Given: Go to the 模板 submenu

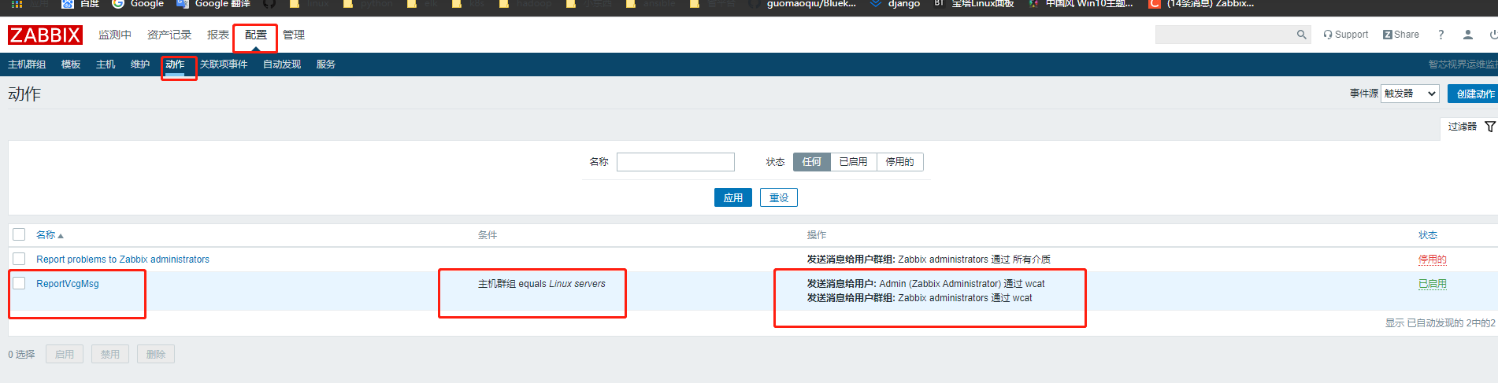Looking at the screenshot, I should click(71, 64).
